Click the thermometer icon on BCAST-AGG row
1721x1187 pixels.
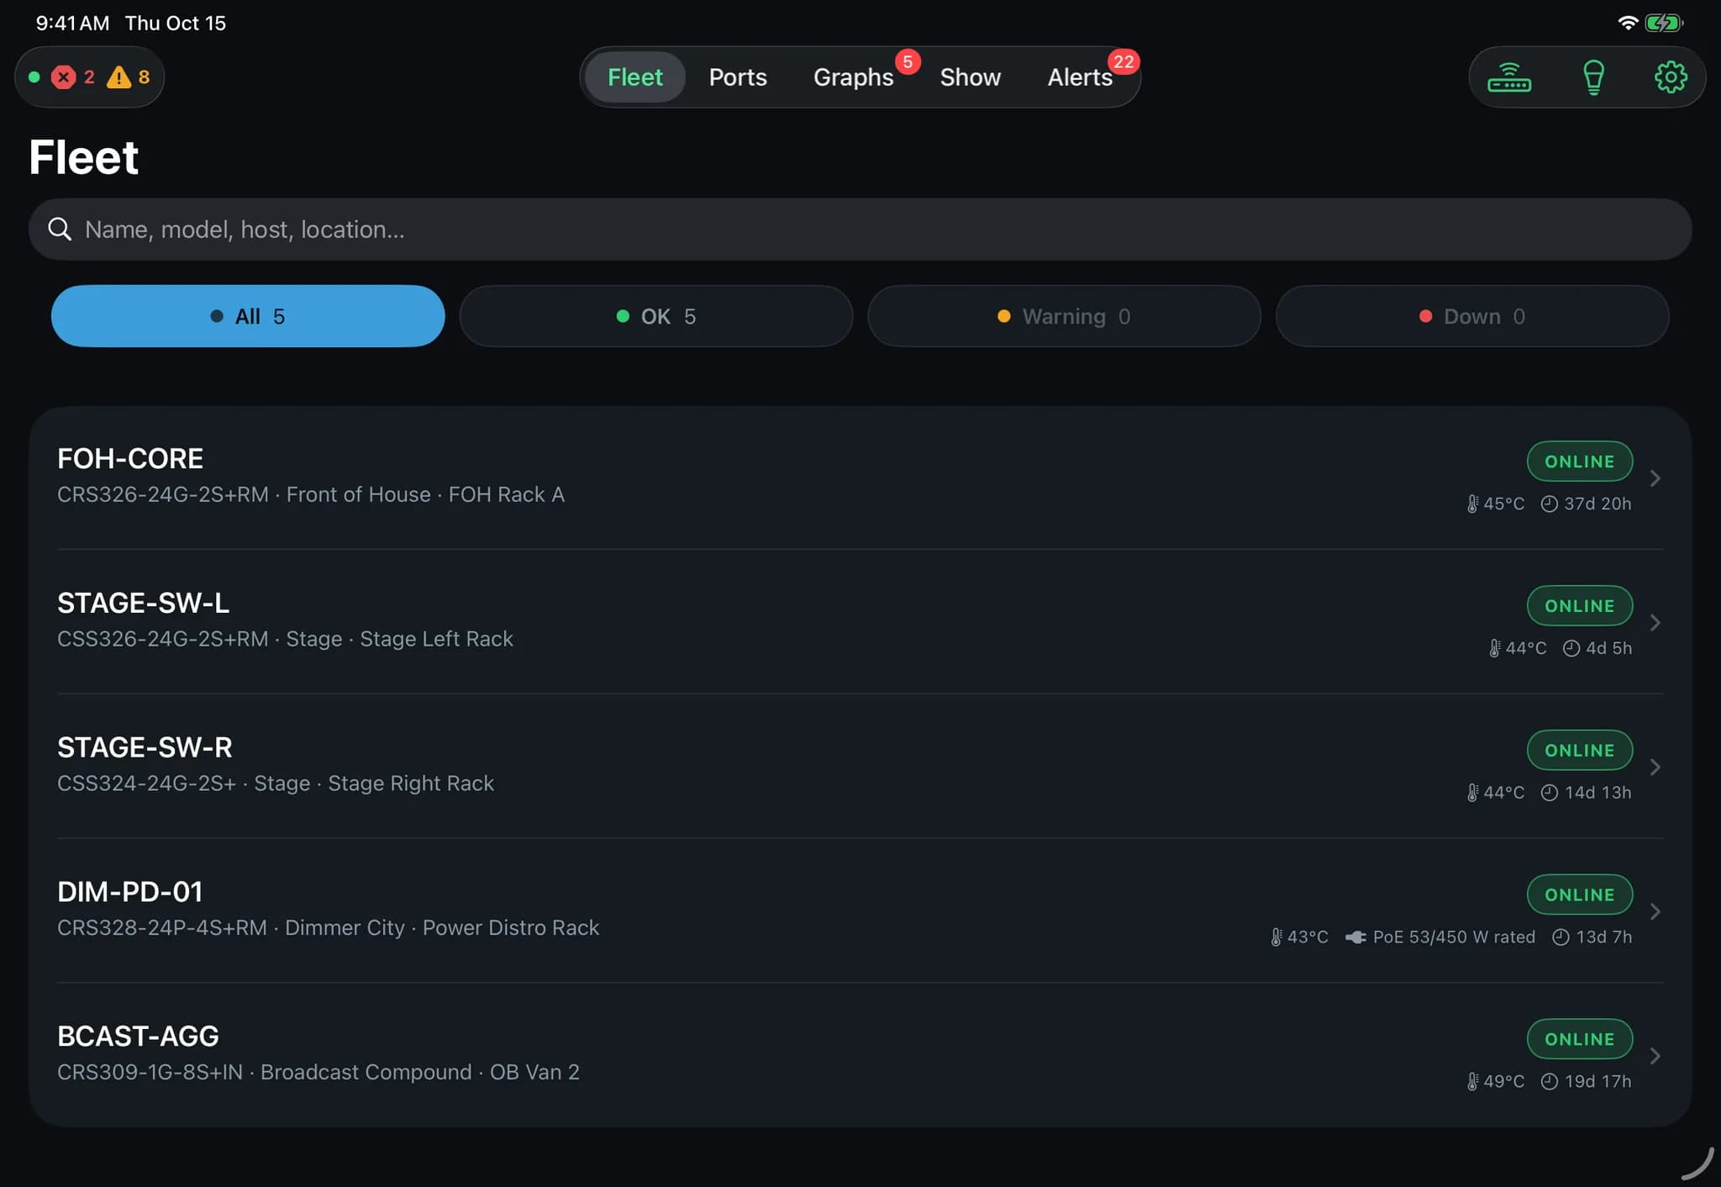(1472, 1081)
